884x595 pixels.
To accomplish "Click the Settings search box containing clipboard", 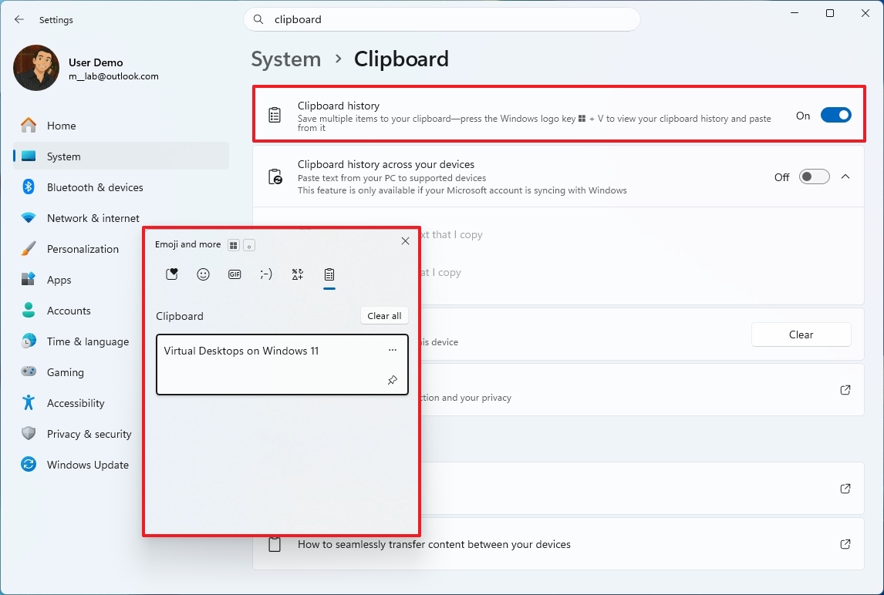I will 442,19.
